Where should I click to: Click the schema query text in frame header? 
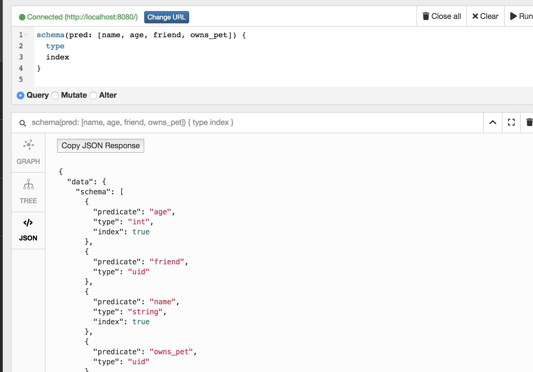coord(133,122)
